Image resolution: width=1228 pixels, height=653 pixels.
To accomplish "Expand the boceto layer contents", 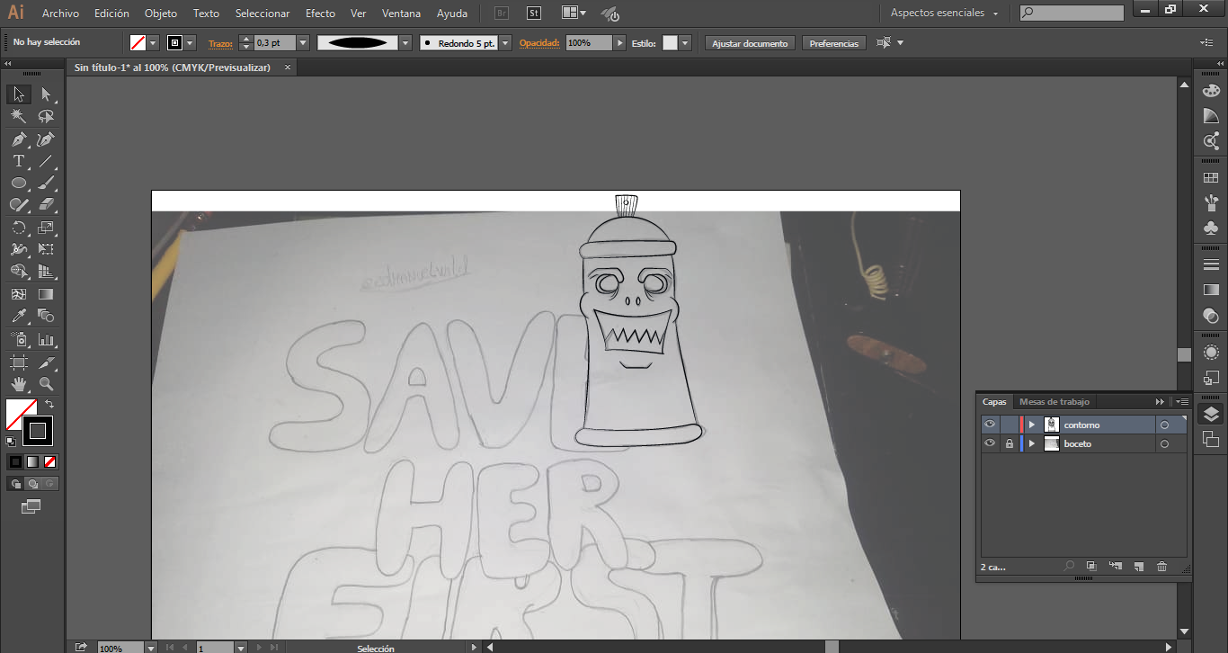I will (1032, 443).
